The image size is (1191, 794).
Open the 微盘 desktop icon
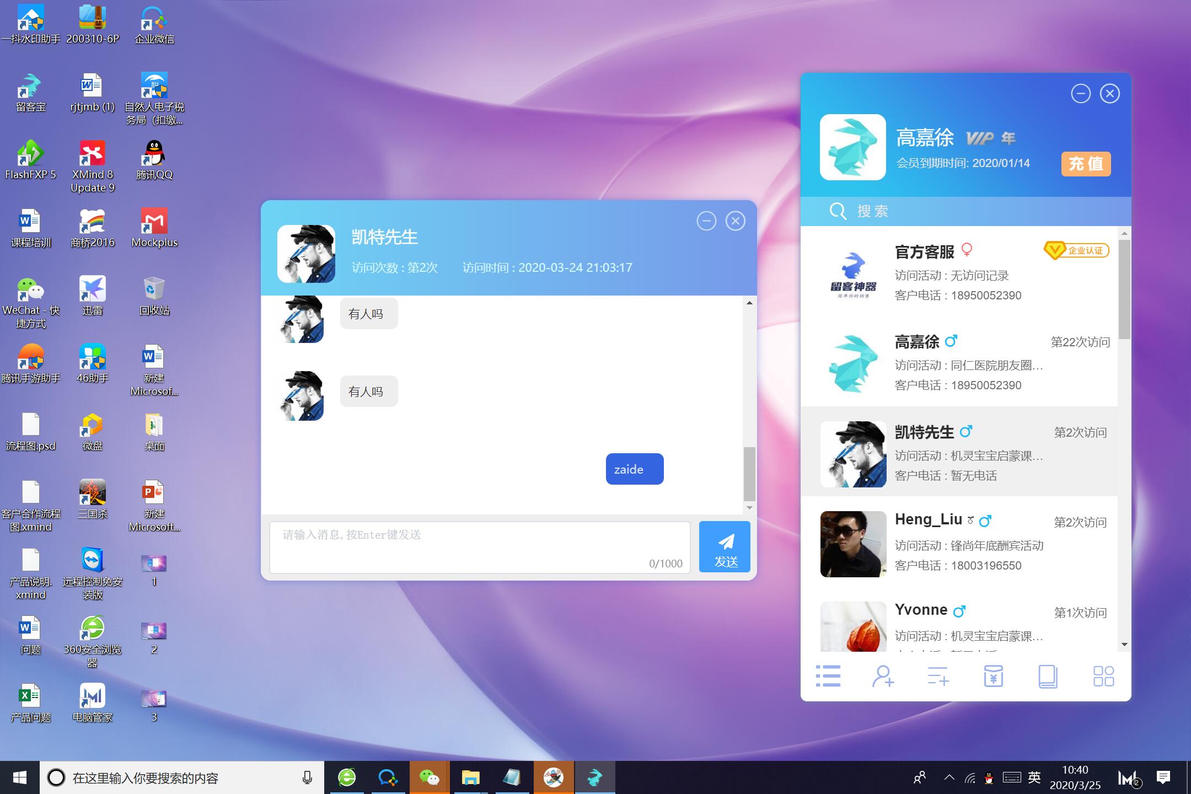93,432
